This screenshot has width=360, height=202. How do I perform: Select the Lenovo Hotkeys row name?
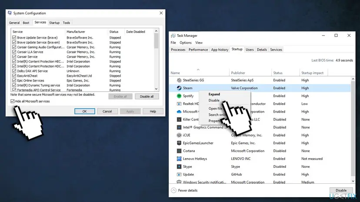(195, 159)
